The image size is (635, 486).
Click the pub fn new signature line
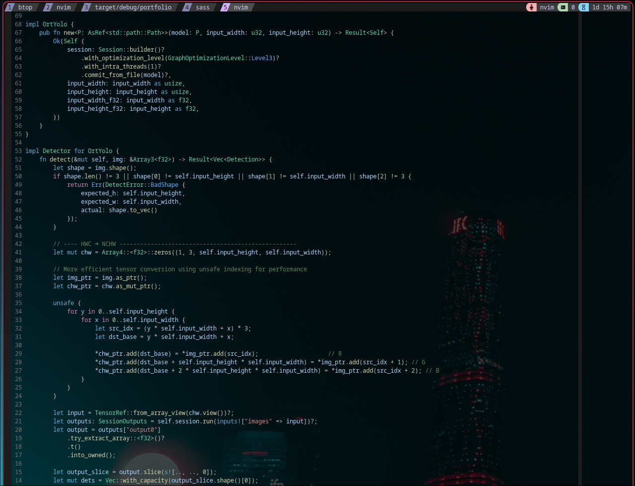pos(216,33)
